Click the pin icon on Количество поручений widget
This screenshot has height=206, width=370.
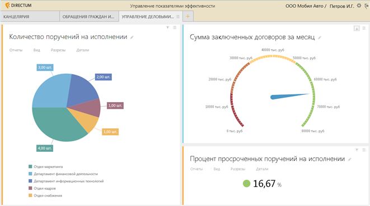tap(167, 27)
